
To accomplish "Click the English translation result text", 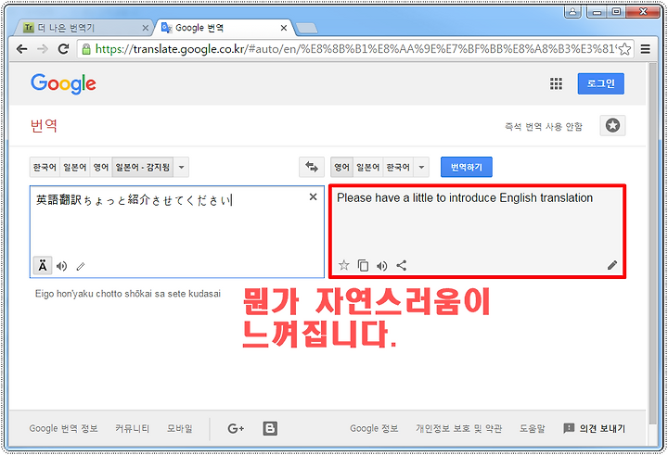I will 465,198.
